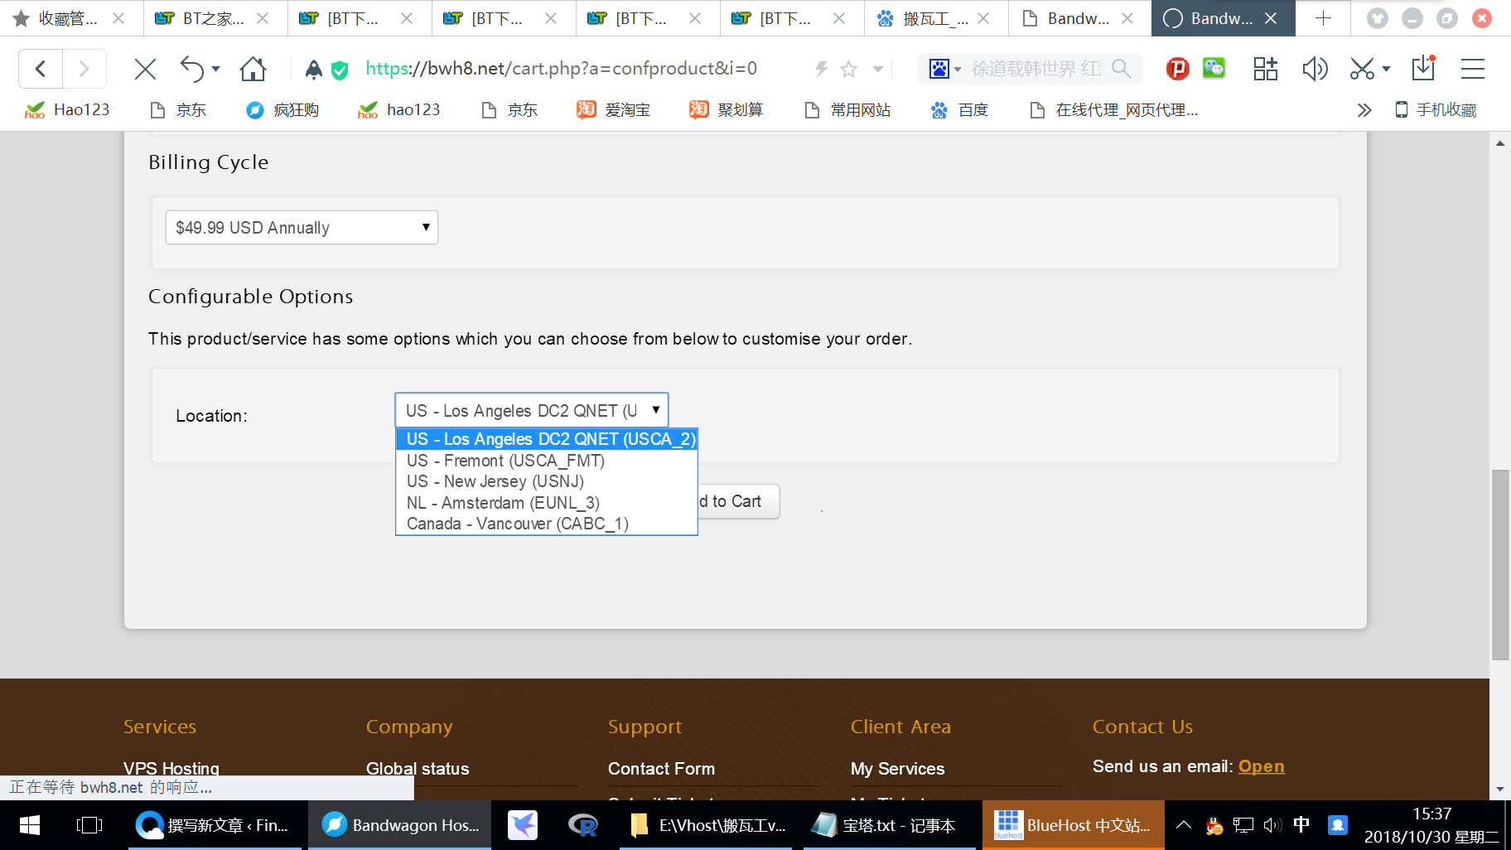Click the Windows Start button
The image size is (1511, 850).
[29, 825]
